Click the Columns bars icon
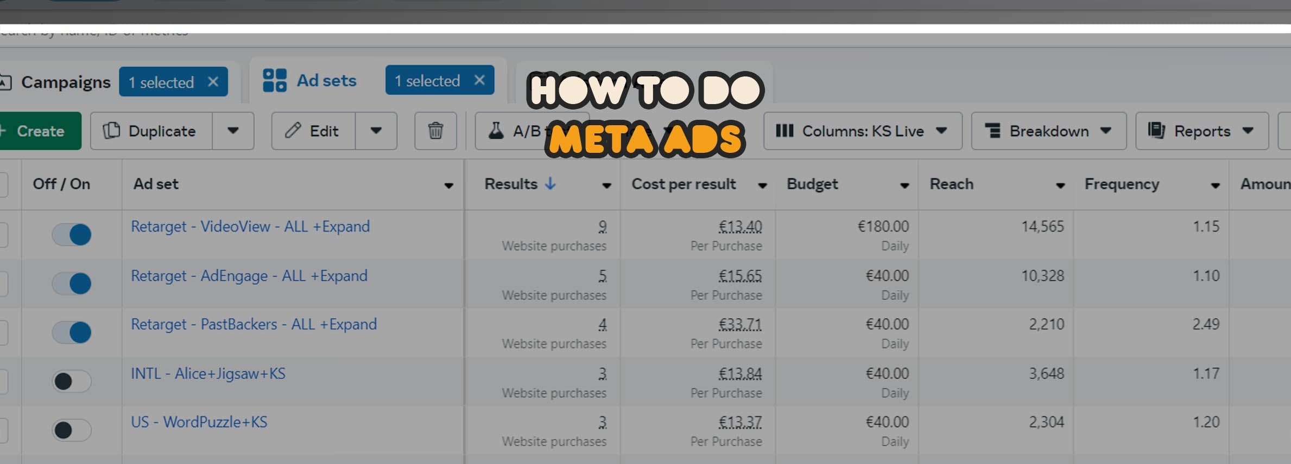The height and width of the screenshot is (464, 1291). point(784,131)
